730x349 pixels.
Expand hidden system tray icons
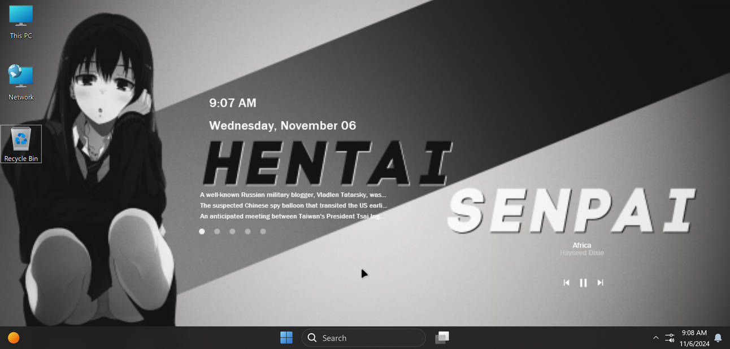(655, 337)
